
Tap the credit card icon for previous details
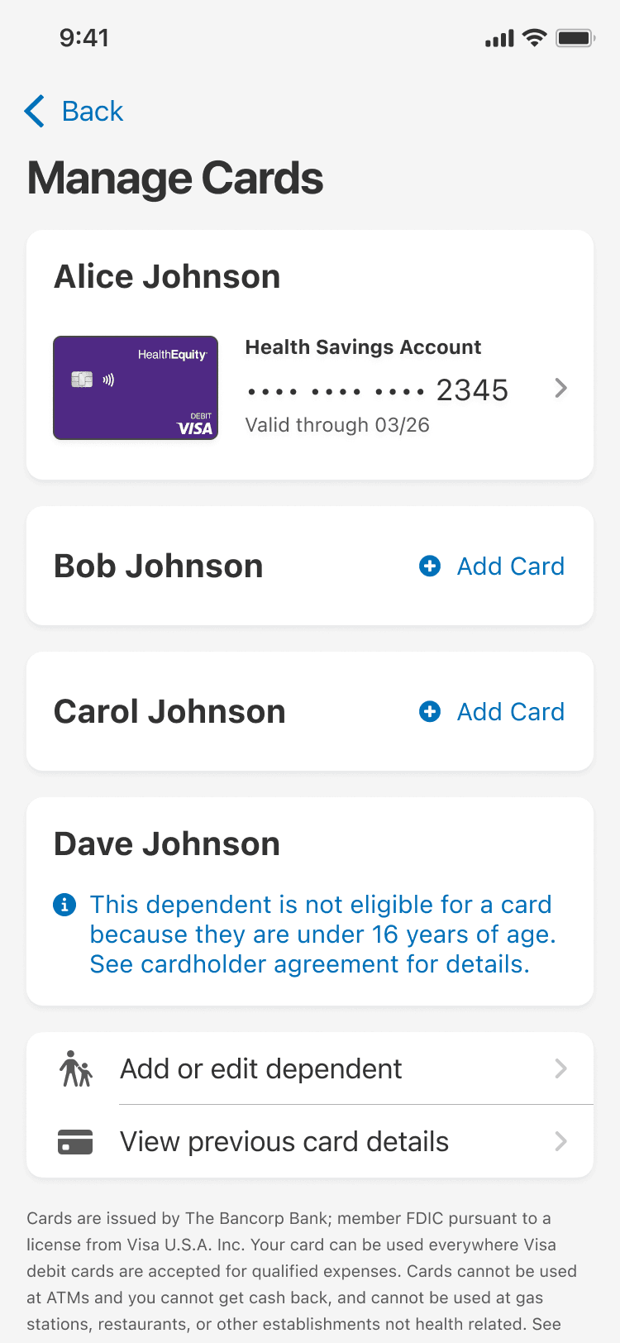coord(75,1142)
